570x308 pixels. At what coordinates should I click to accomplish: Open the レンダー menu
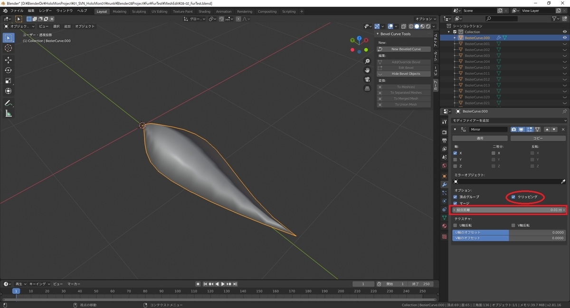tap(46, 11)
